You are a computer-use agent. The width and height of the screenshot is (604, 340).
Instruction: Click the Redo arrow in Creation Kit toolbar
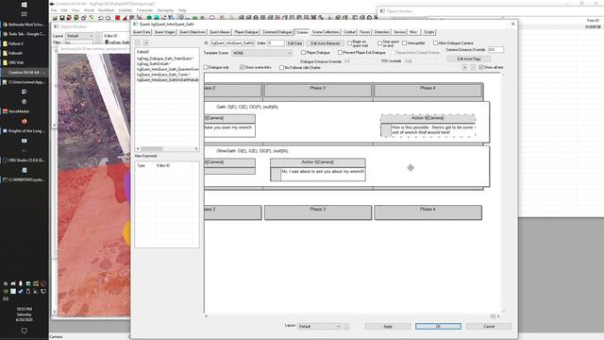[108, 18]
